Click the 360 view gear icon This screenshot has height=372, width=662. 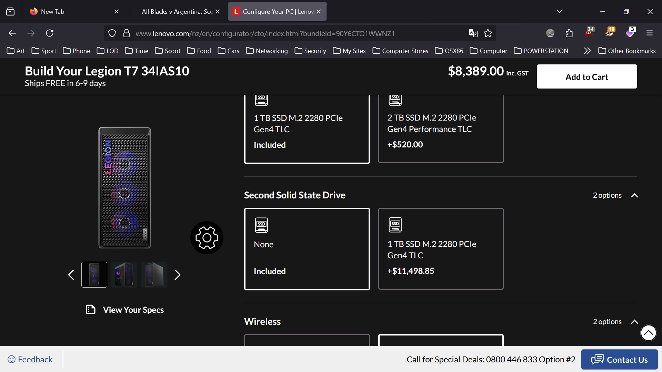coord(207,238)
